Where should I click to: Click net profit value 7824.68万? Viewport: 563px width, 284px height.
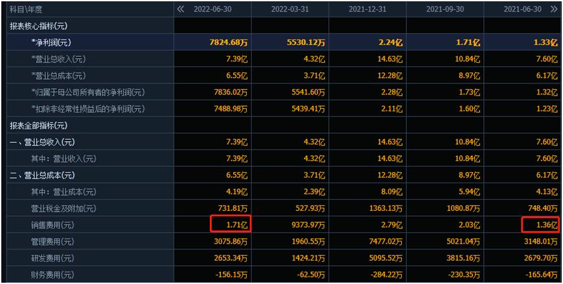pos(229,43)
